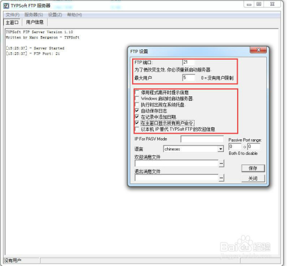287x266 pixels.
Task: Uncheck 在记录中添加日期 checkbox
Action: click(x=137, y=117)
